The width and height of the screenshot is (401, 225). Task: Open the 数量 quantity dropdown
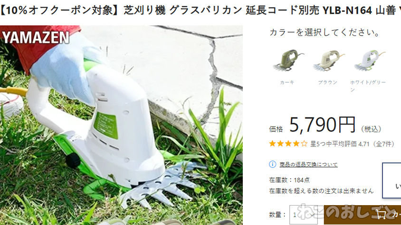point(303,215)
